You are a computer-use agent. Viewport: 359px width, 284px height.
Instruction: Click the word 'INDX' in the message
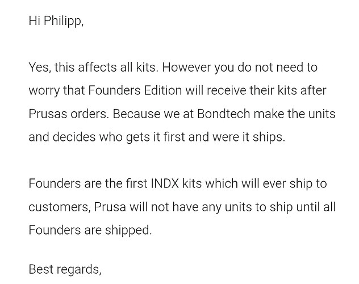pyautogui.click(x=165, y=183)
